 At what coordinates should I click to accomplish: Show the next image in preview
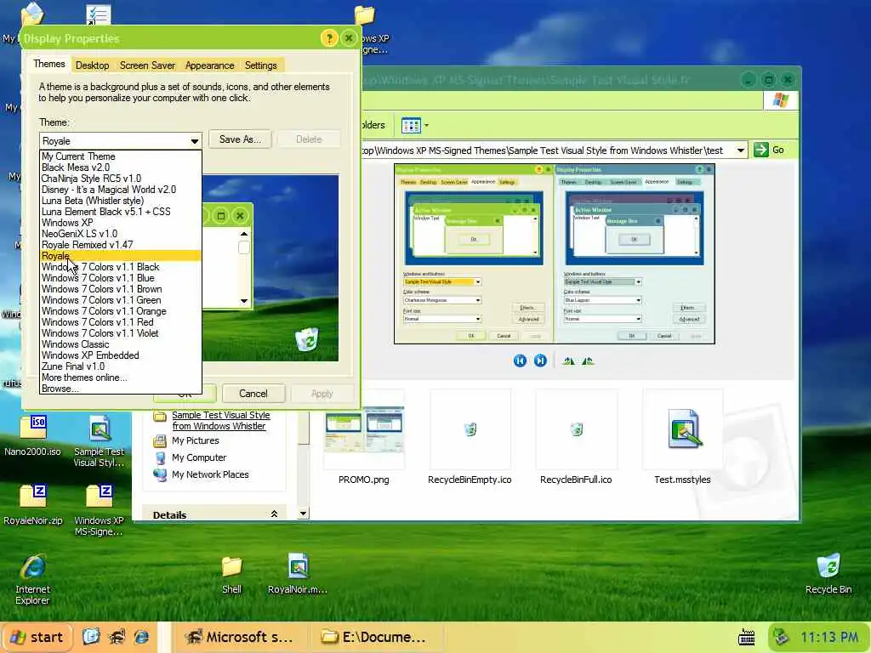point(540,361)
